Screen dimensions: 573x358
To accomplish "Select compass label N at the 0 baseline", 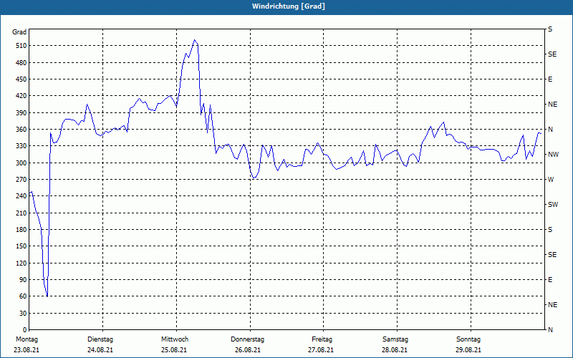I will [x=550, y=330].
